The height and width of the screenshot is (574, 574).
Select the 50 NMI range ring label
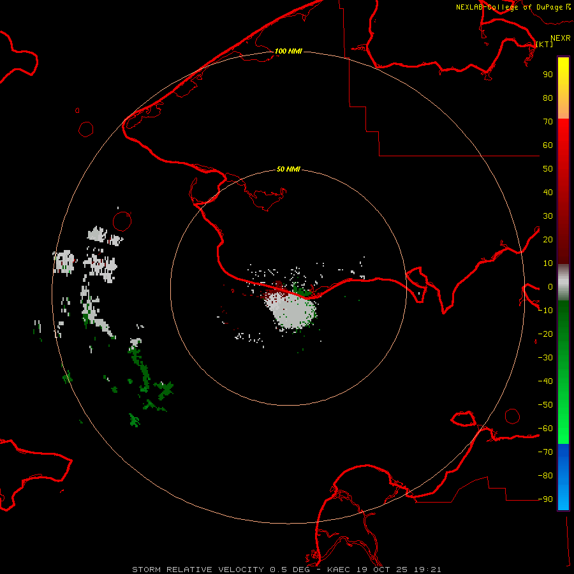click(x=288, y=169)
